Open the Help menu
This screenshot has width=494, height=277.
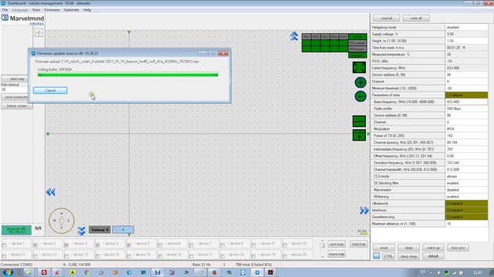(x=87, y=10)
